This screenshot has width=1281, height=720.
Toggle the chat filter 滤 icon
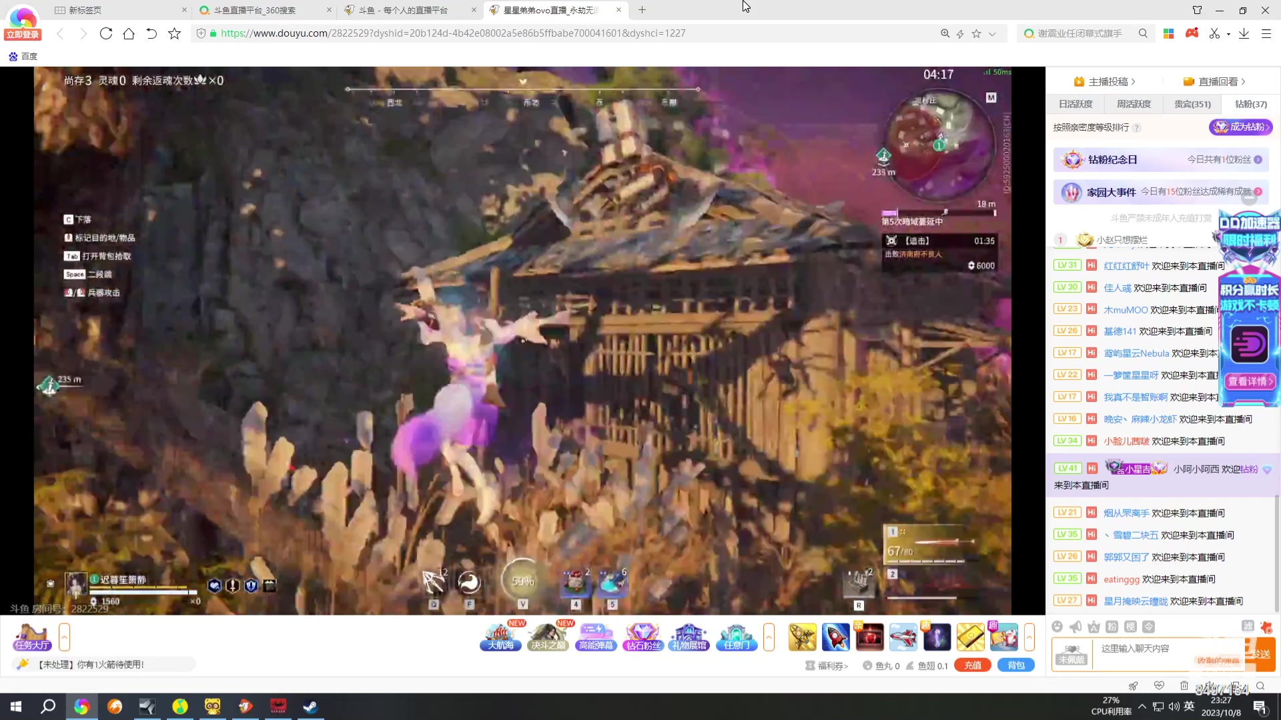tap(1248, 626)
